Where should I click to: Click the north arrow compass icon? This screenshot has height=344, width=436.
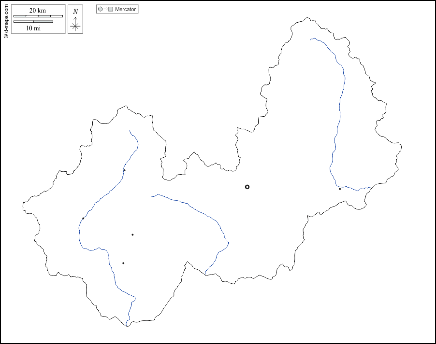75,19
